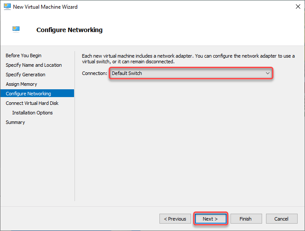Click the network adapter description text

[x=188, y=59]
